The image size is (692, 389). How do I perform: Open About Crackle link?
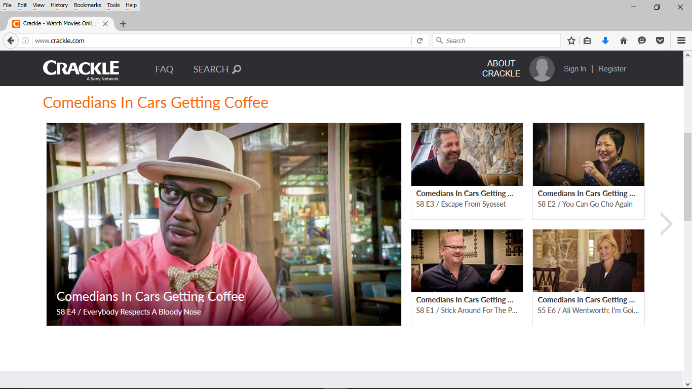tap(501, 68)
